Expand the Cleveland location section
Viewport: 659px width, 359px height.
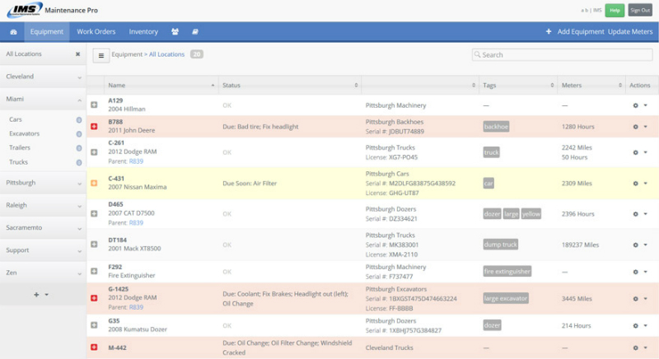[79, 77]
